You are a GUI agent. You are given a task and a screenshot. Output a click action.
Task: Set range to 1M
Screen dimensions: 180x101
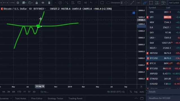(x=4, y=92)
